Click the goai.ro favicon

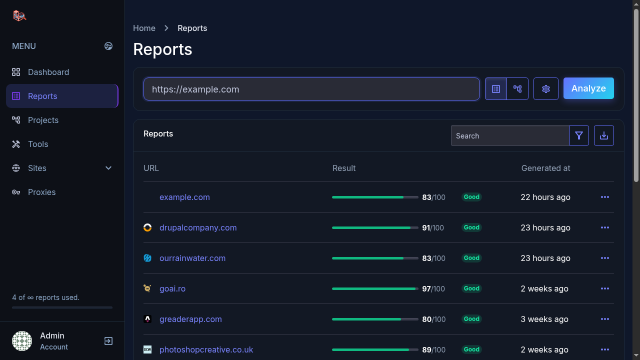pyautogui.click(x=147, y=288)
